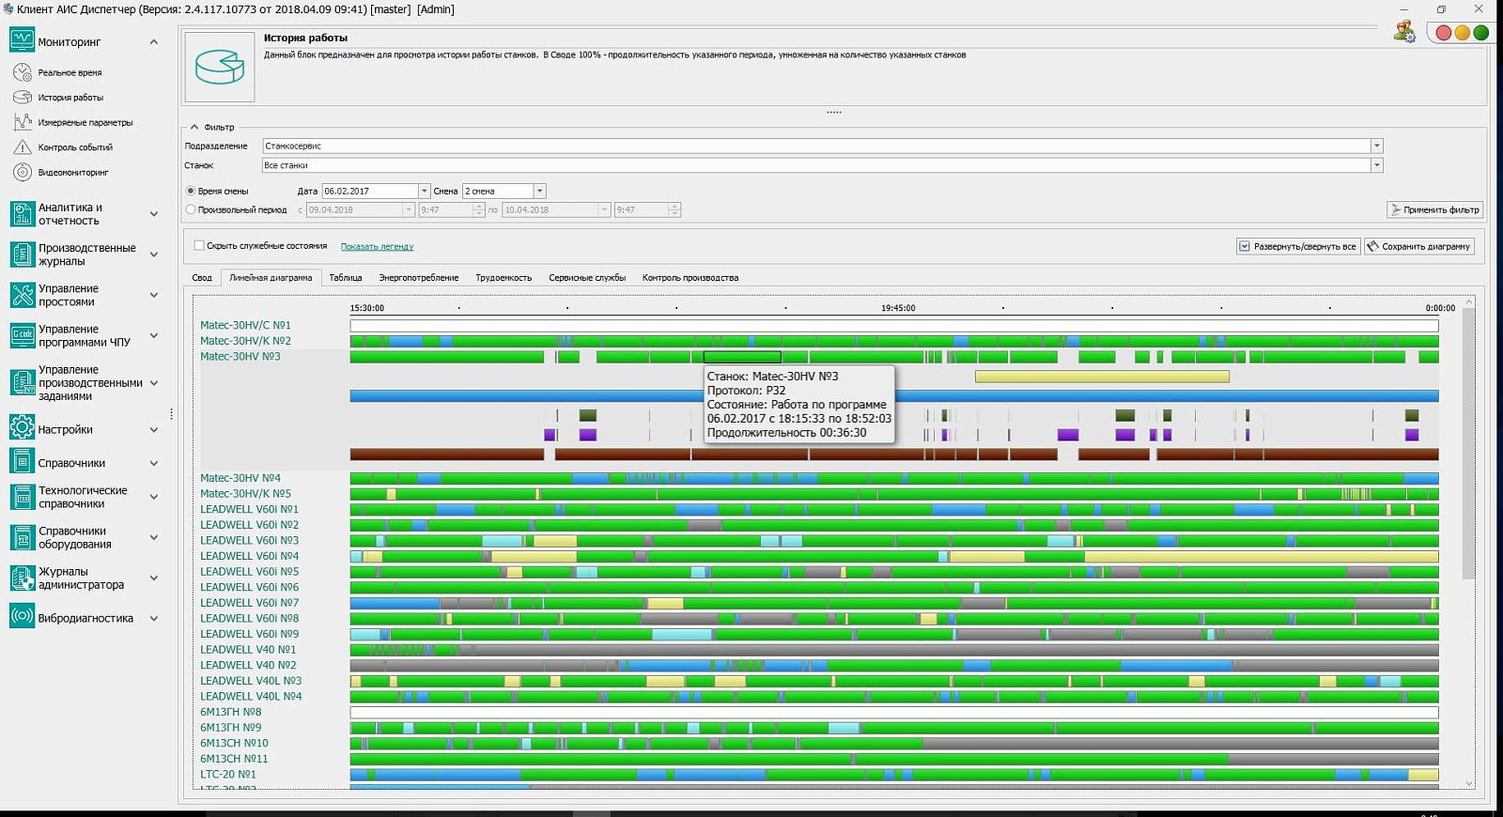1503x817 pixels.
Task: Click the Показать легенду link
Action: 377,247
